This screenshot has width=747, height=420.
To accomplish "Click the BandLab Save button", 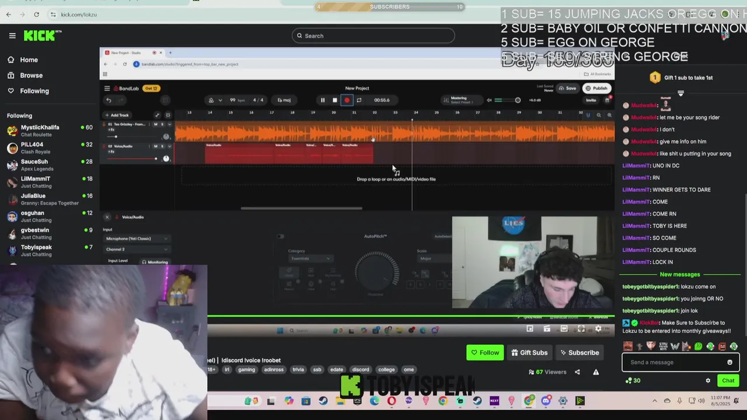I will [567, 88].
